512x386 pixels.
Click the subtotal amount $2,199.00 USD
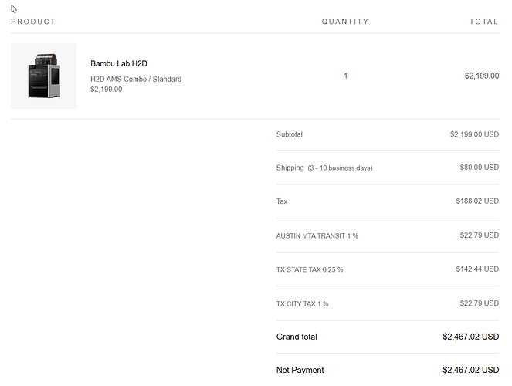coord(474,134)
